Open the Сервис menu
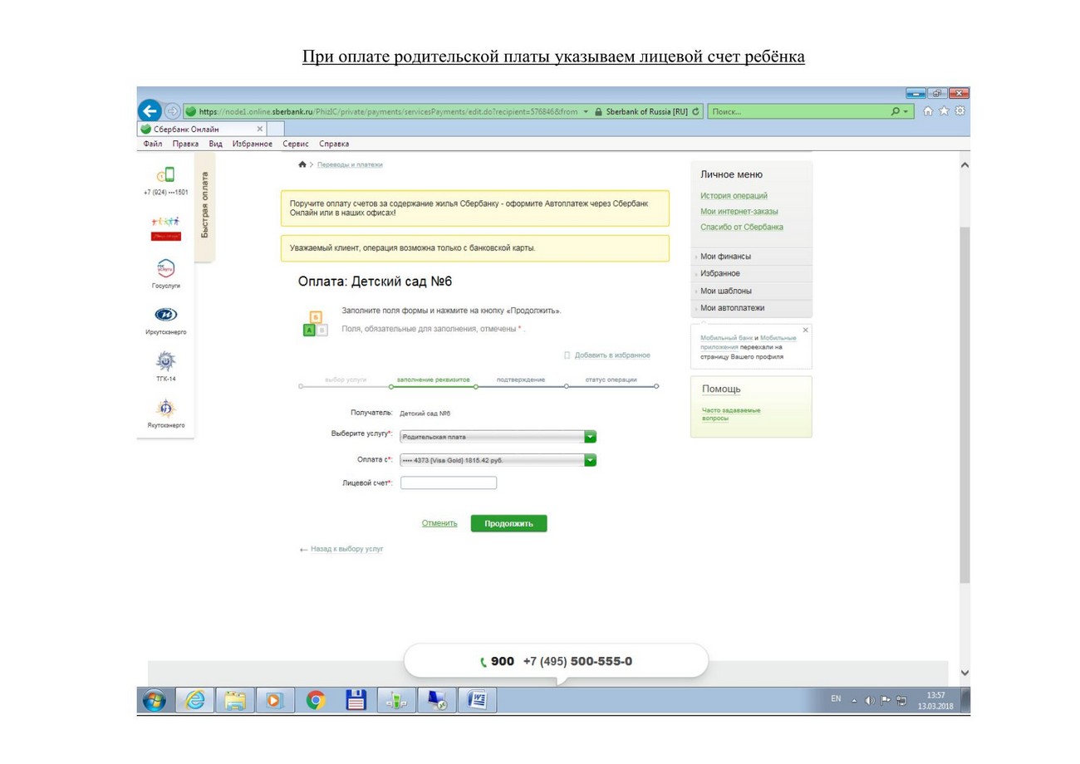Viewport: 1080px width, 764px height. pyautogui.click(x=297, y=144)
